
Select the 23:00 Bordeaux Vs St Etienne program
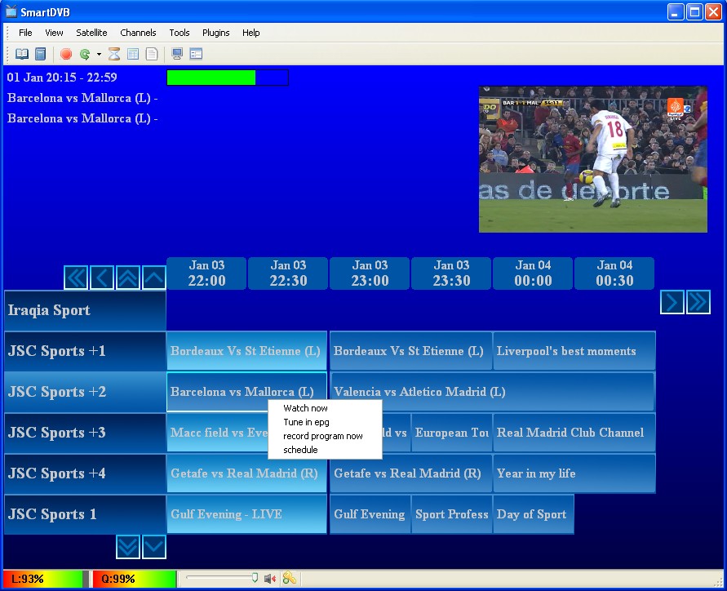(410, 351)
